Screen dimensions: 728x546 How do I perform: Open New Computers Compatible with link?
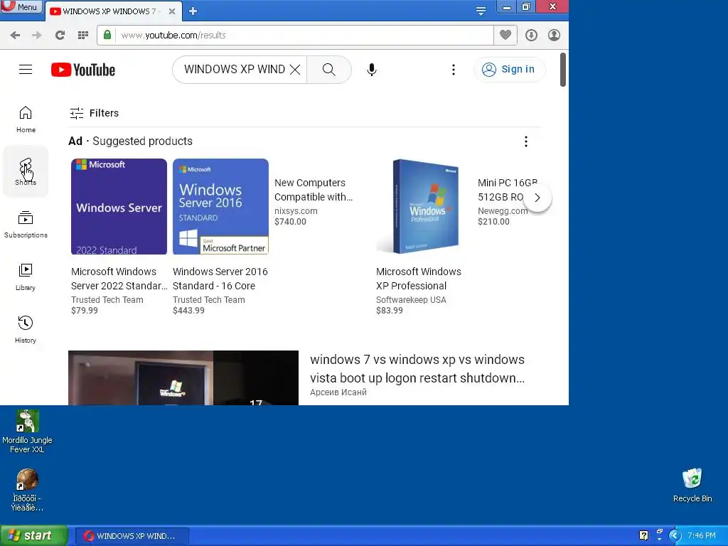(314, 190)
